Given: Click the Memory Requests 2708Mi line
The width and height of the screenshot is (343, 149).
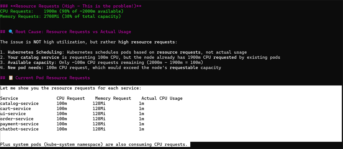Looking at the screenshot, I should (x=60, y=16).
